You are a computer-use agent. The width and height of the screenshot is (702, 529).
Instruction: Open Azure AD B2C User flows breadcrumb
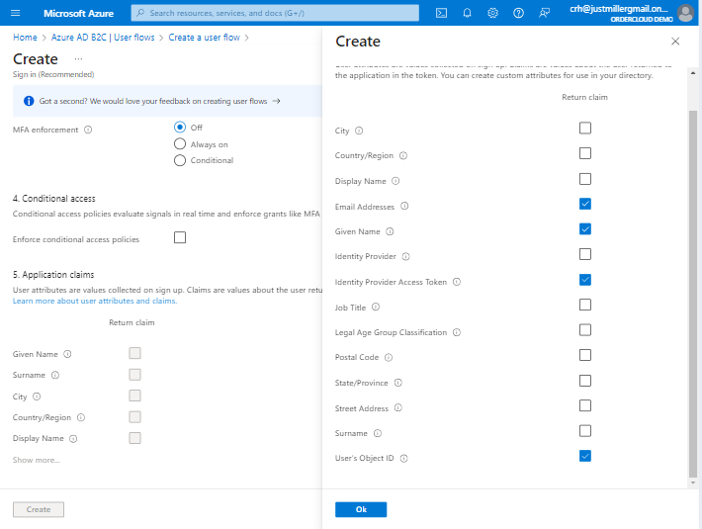point(103,38)
